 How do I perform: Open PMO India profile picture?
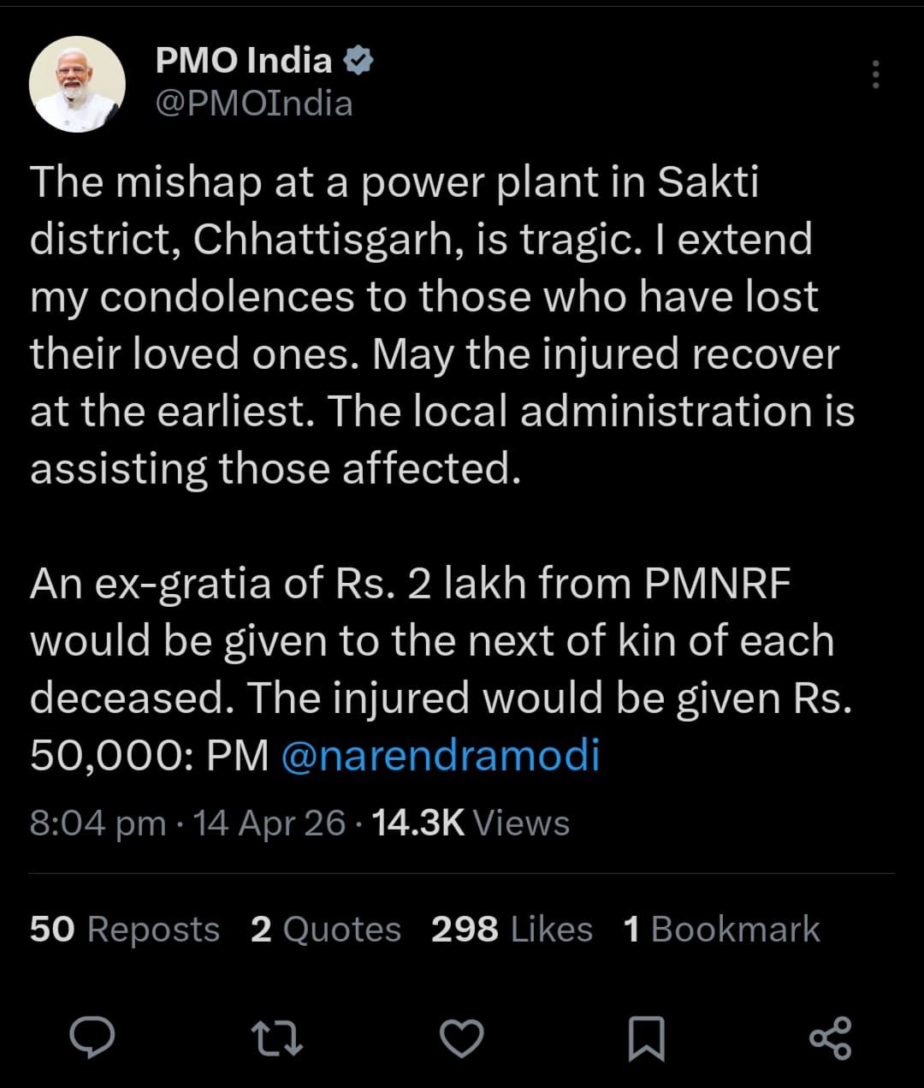77,84
